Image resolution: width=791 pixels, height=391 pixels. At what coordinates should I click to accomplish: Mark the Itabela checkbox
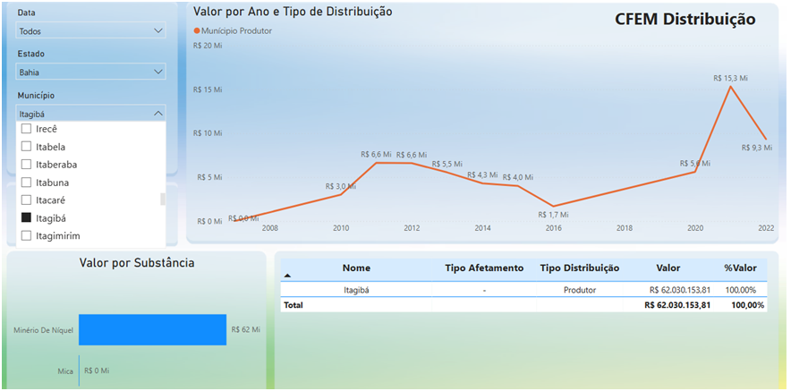26,147
